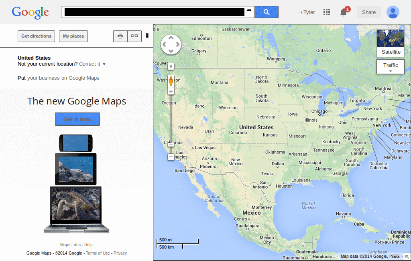This screenshot has height=261, width=411.
Task: Click the print icon button
Action: tap(120, 36)
